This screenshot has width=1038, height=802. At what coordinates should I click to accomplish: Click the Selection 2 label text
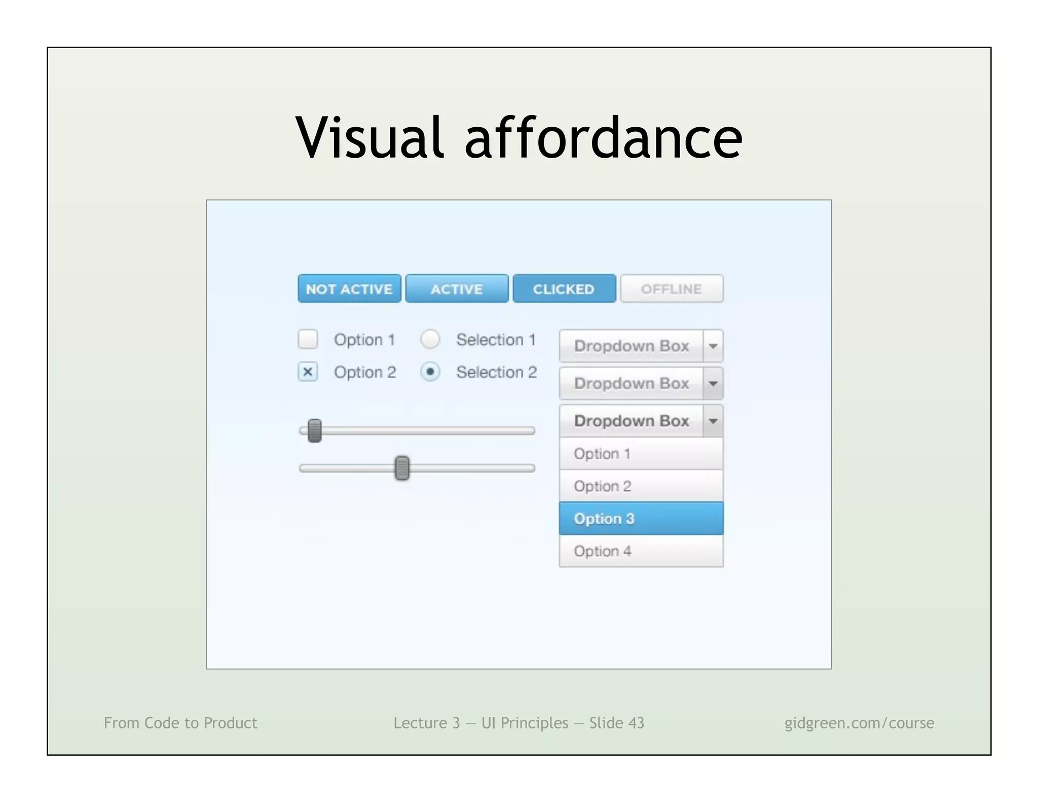(x=497, y=372)
